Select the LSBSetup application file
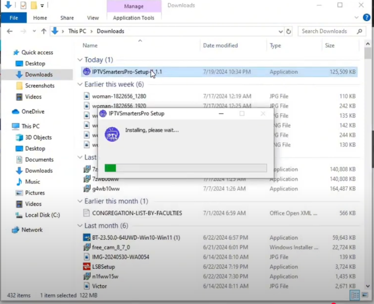 [x=103, y=267]
